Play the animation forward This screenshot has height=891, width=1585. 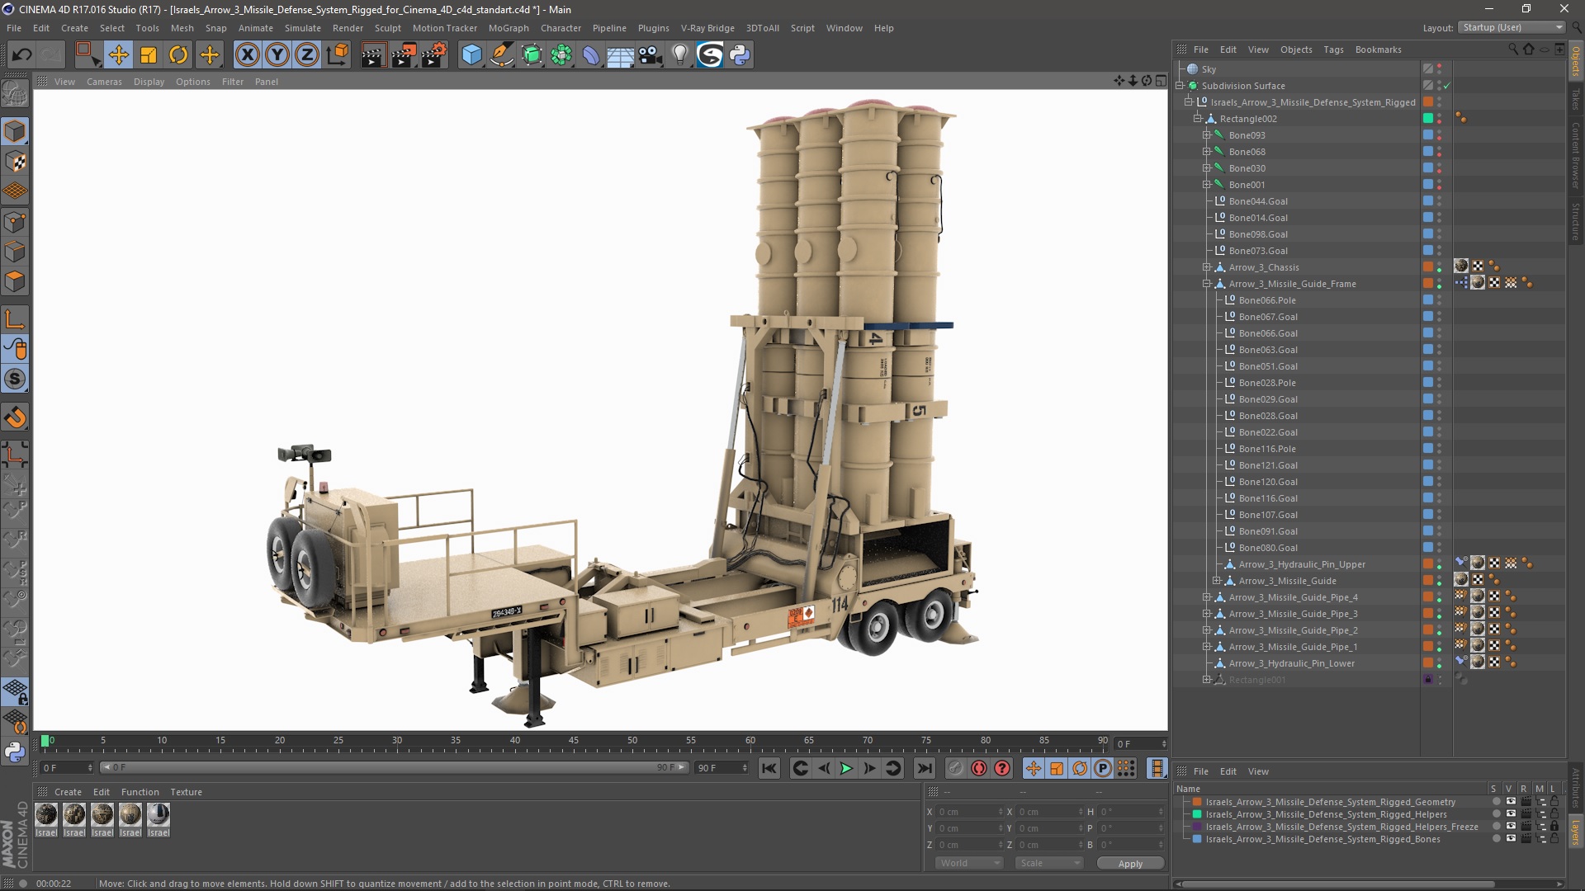click(x=846, y=769)
